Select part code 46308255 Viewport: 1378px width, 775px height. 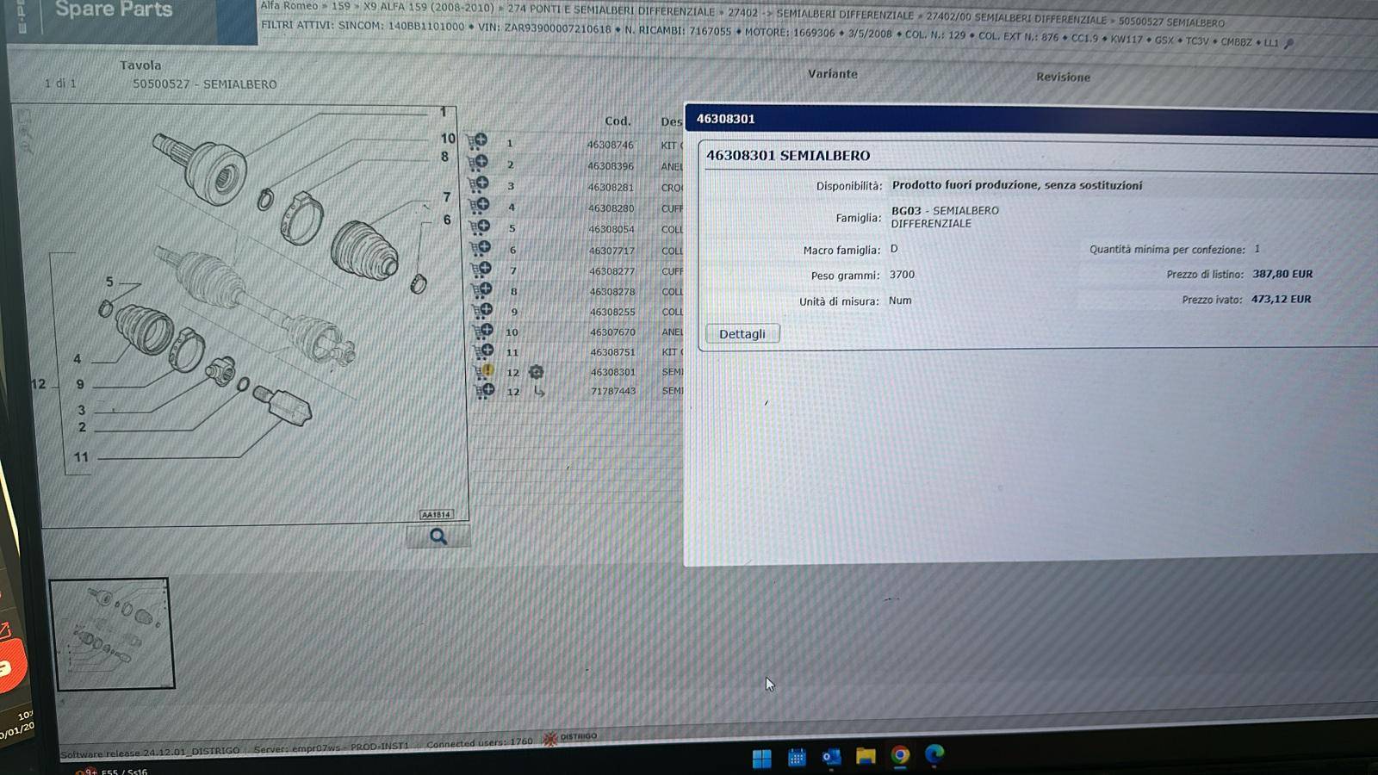pyautogui.click(x=612, y=312)
